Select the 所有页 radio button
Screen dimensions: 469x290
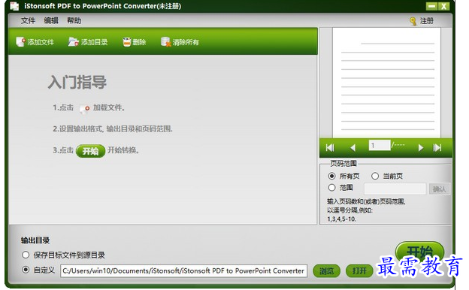pyautogui.click(x=331, y=176)
